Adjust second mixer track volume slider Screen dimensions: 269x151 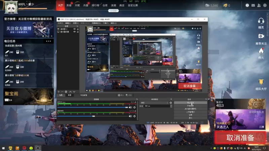93,116
